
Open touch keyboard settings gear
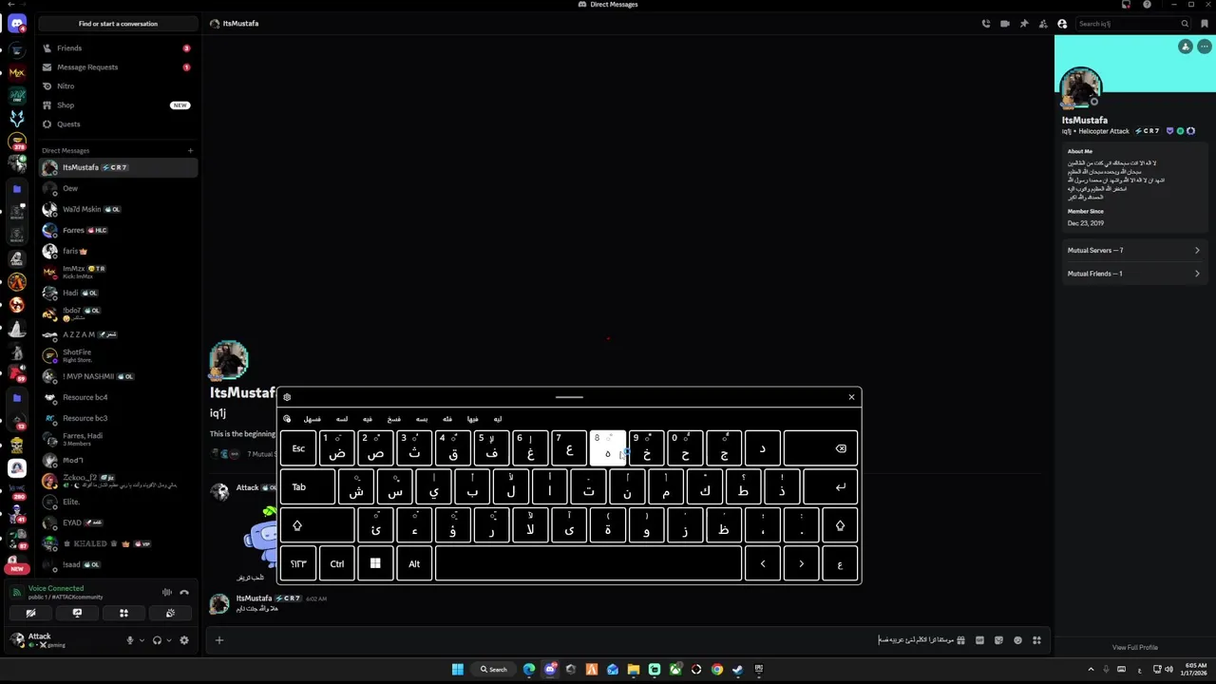[287, 397]
